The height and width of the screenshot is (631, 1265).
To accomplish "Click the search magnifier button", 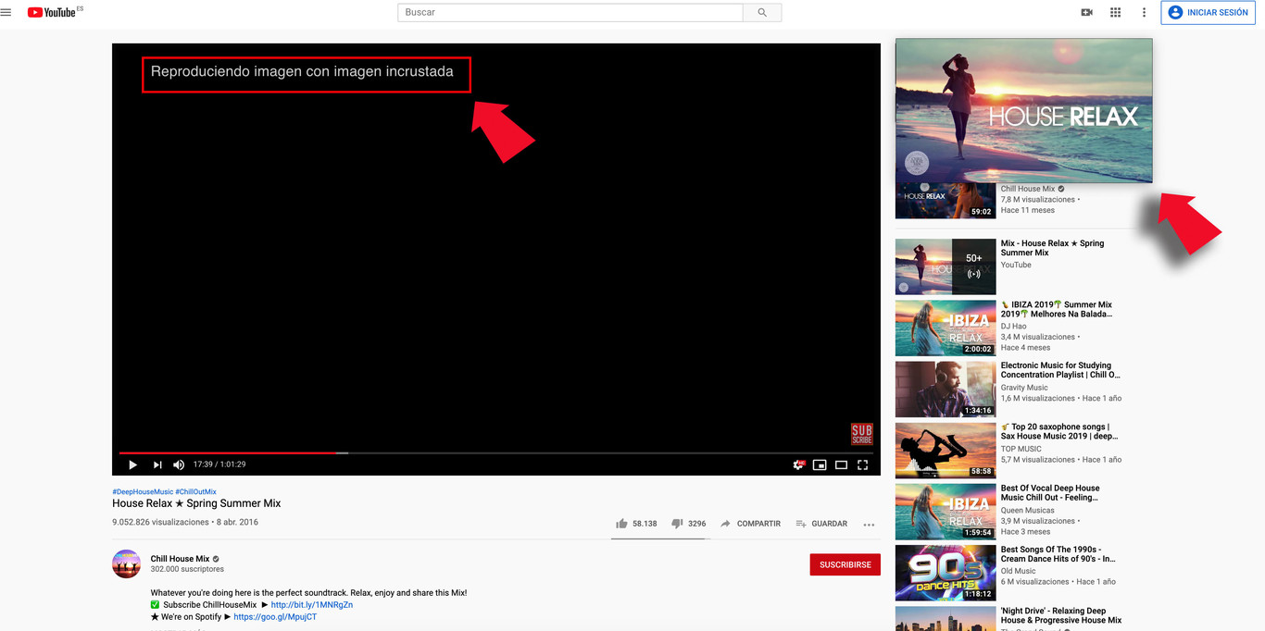I will point(762,12).
